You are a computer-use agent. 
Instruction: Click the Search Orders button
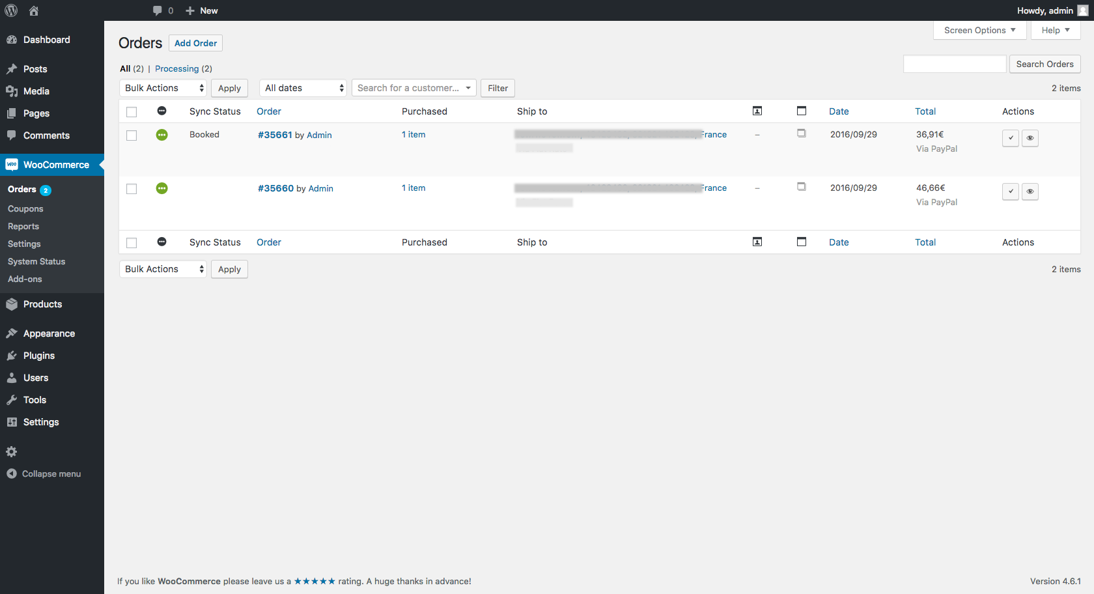(x=1045, y=64)
